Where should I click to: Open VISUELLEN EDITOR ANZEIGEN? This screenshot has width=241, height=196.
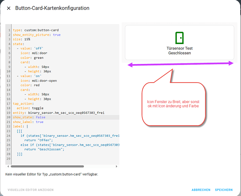pos(30,190)
